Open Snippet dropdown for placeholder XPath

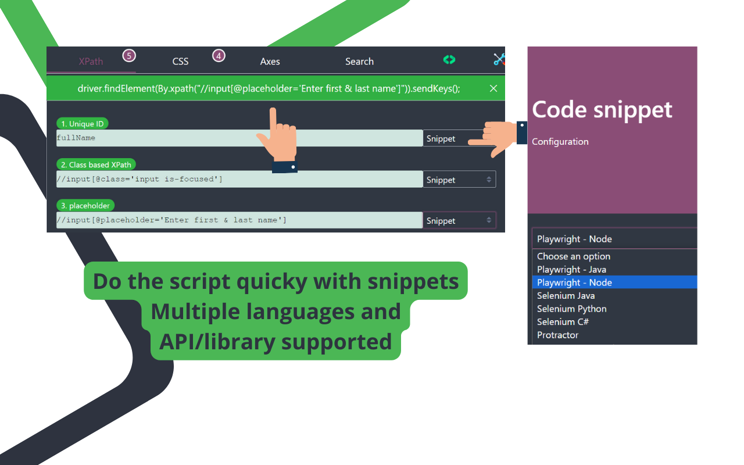[459, 220]
